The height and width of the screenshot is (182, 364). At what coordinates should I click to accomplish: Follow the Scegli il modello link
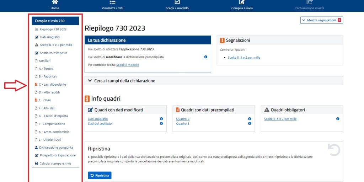[128, 65]
